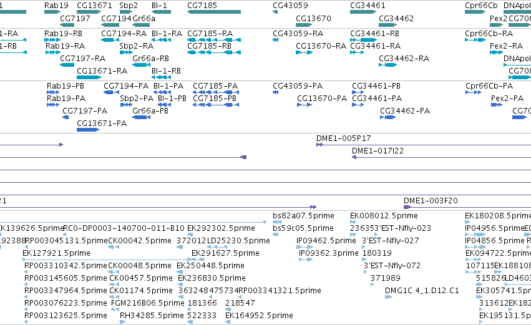Select protein CG13671-PA
The image size is (531, 325).
point(102,124)
